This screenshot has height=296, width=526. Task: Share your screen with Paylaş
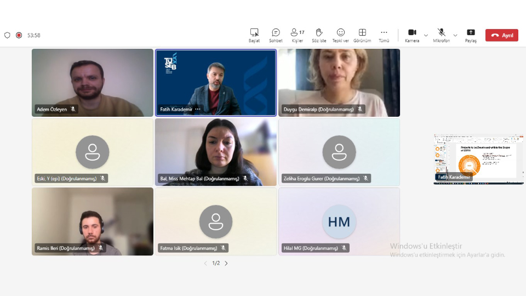point(471,35)
